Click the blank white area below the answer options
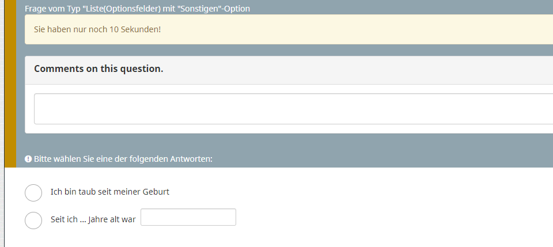Screen dimensions: 553x247 click(x=282, y=239)
